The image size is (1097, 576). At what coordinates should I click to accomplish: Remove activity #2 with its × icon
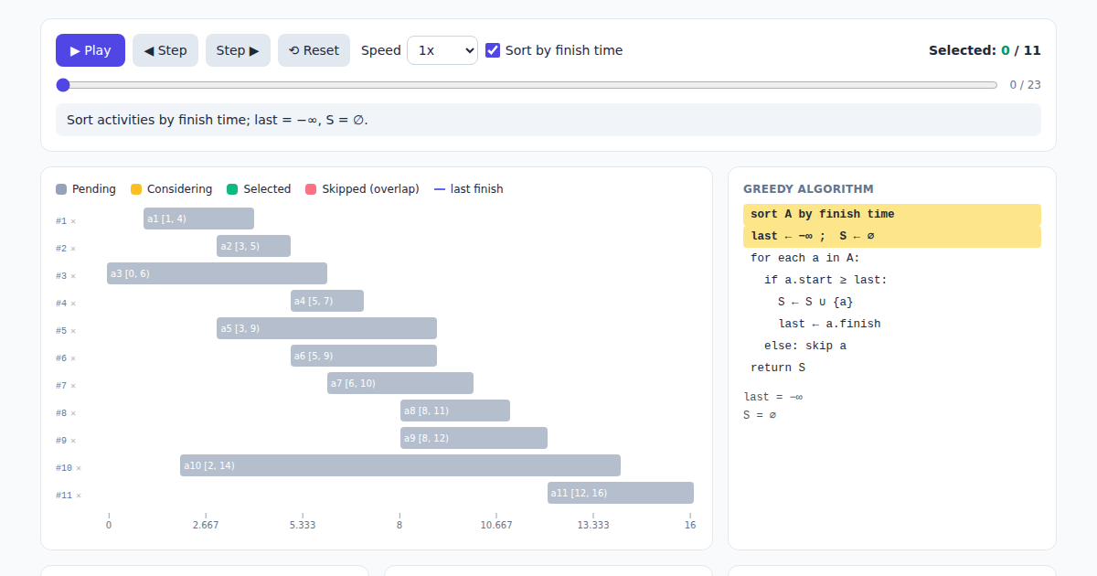[73, 249]
